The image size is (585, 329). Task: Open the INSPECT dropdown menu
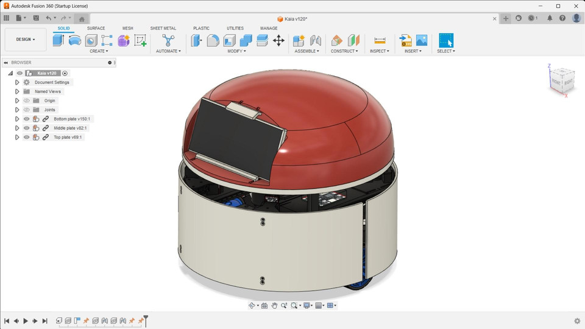pyautogui.click(x=380, y=51)
